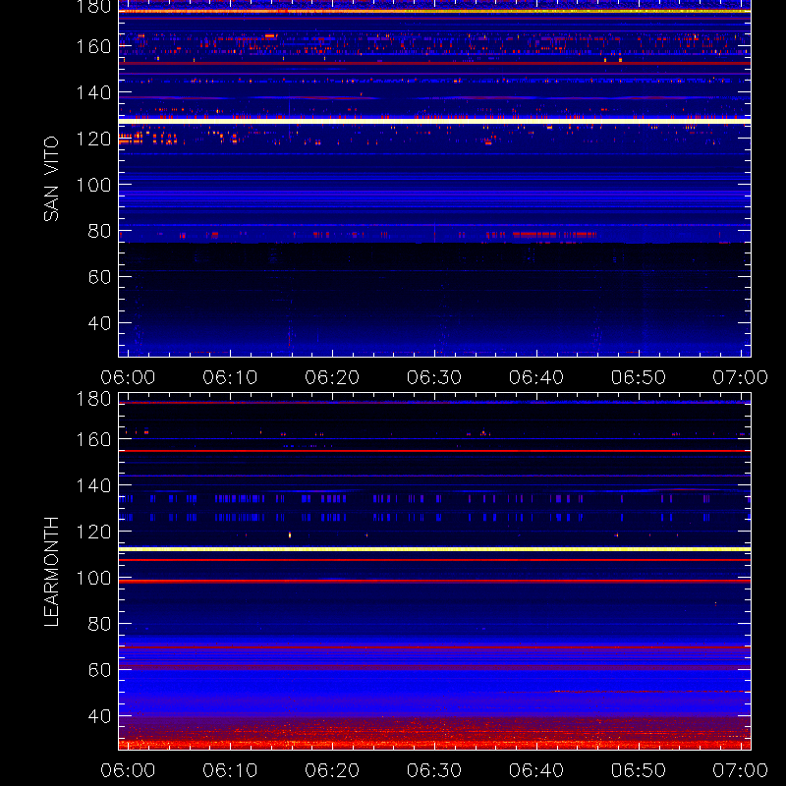786x786 pixels.
Task: Pick the 140 frequency label on San Vito axis
Action: (x=93, y=92)
